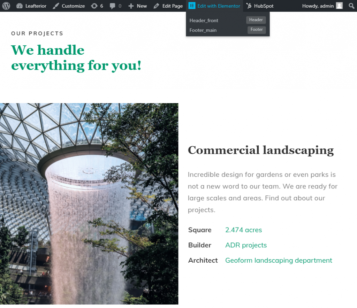Open Howdy, admin account menu
The height and width of the screenshot is (308, 357).
[318, 6]
